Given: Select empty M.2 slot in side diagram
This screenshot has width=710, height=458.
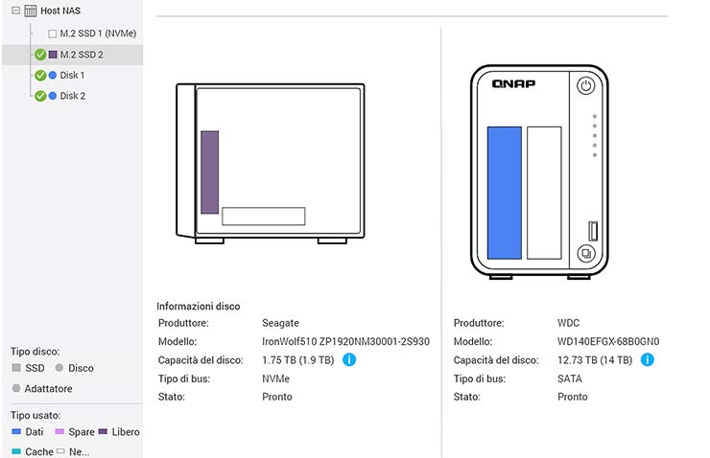Looking at the screenshot, I should click(263, 217).
